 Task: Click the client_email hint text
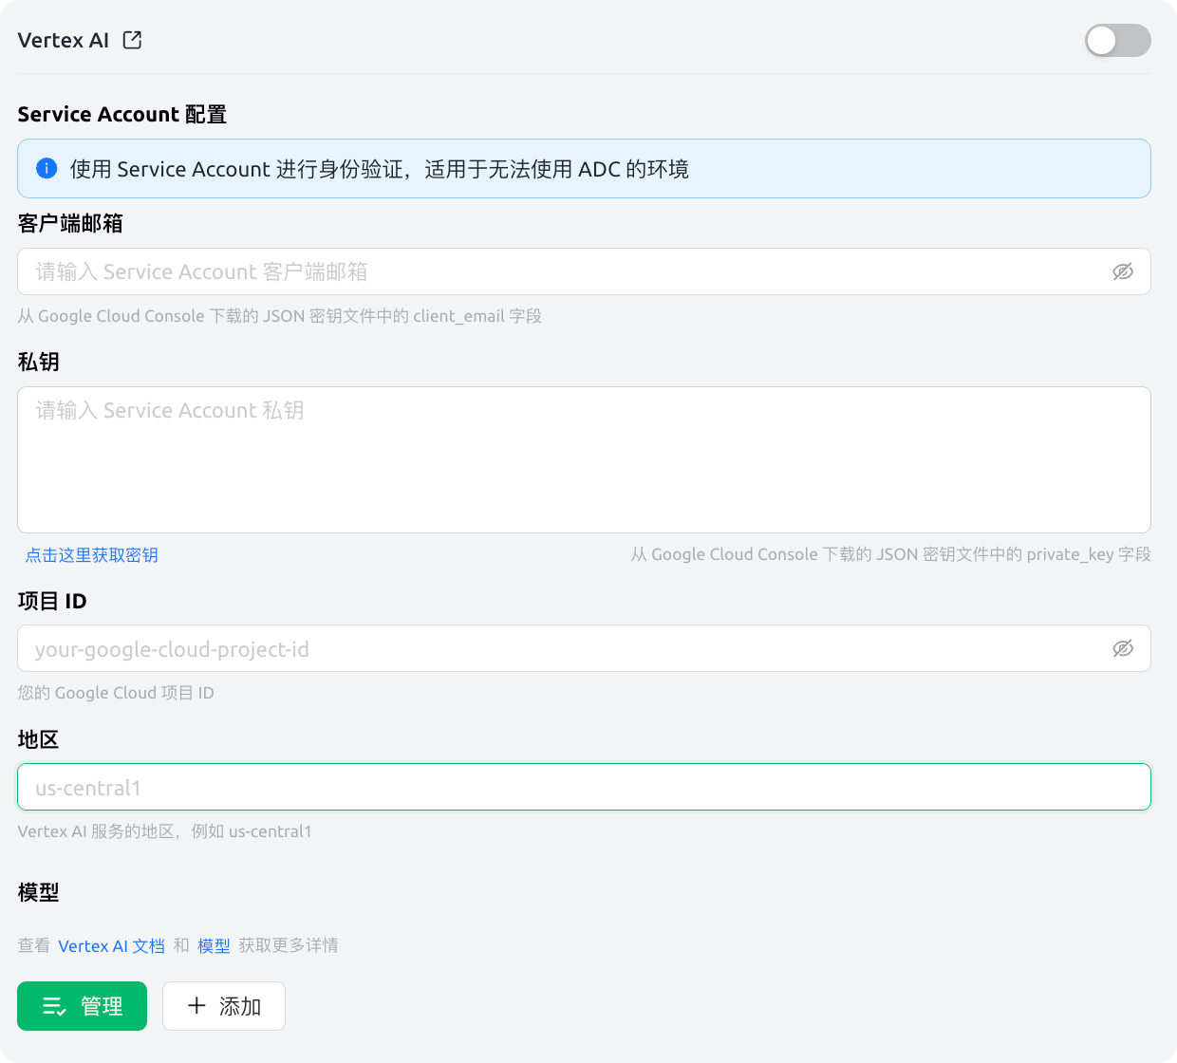[x=280, y=316]
